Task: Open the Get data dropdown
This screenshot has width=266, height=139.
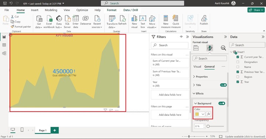Action: 39,22
